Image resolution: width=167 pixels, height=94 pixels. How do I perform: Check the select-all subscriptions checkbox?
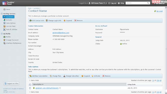point(30,84)
